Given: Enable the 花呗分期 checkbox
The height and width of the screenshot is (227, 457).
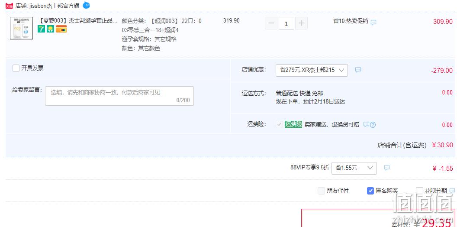Looking at the screenshot, I should pos(419,191).
